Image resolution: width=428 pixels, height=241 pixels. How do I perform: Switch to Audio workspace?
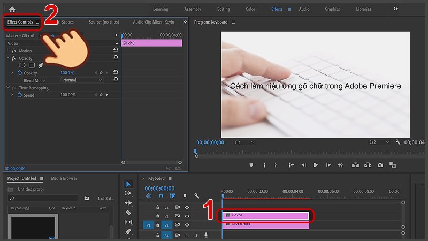pos(304,9)
